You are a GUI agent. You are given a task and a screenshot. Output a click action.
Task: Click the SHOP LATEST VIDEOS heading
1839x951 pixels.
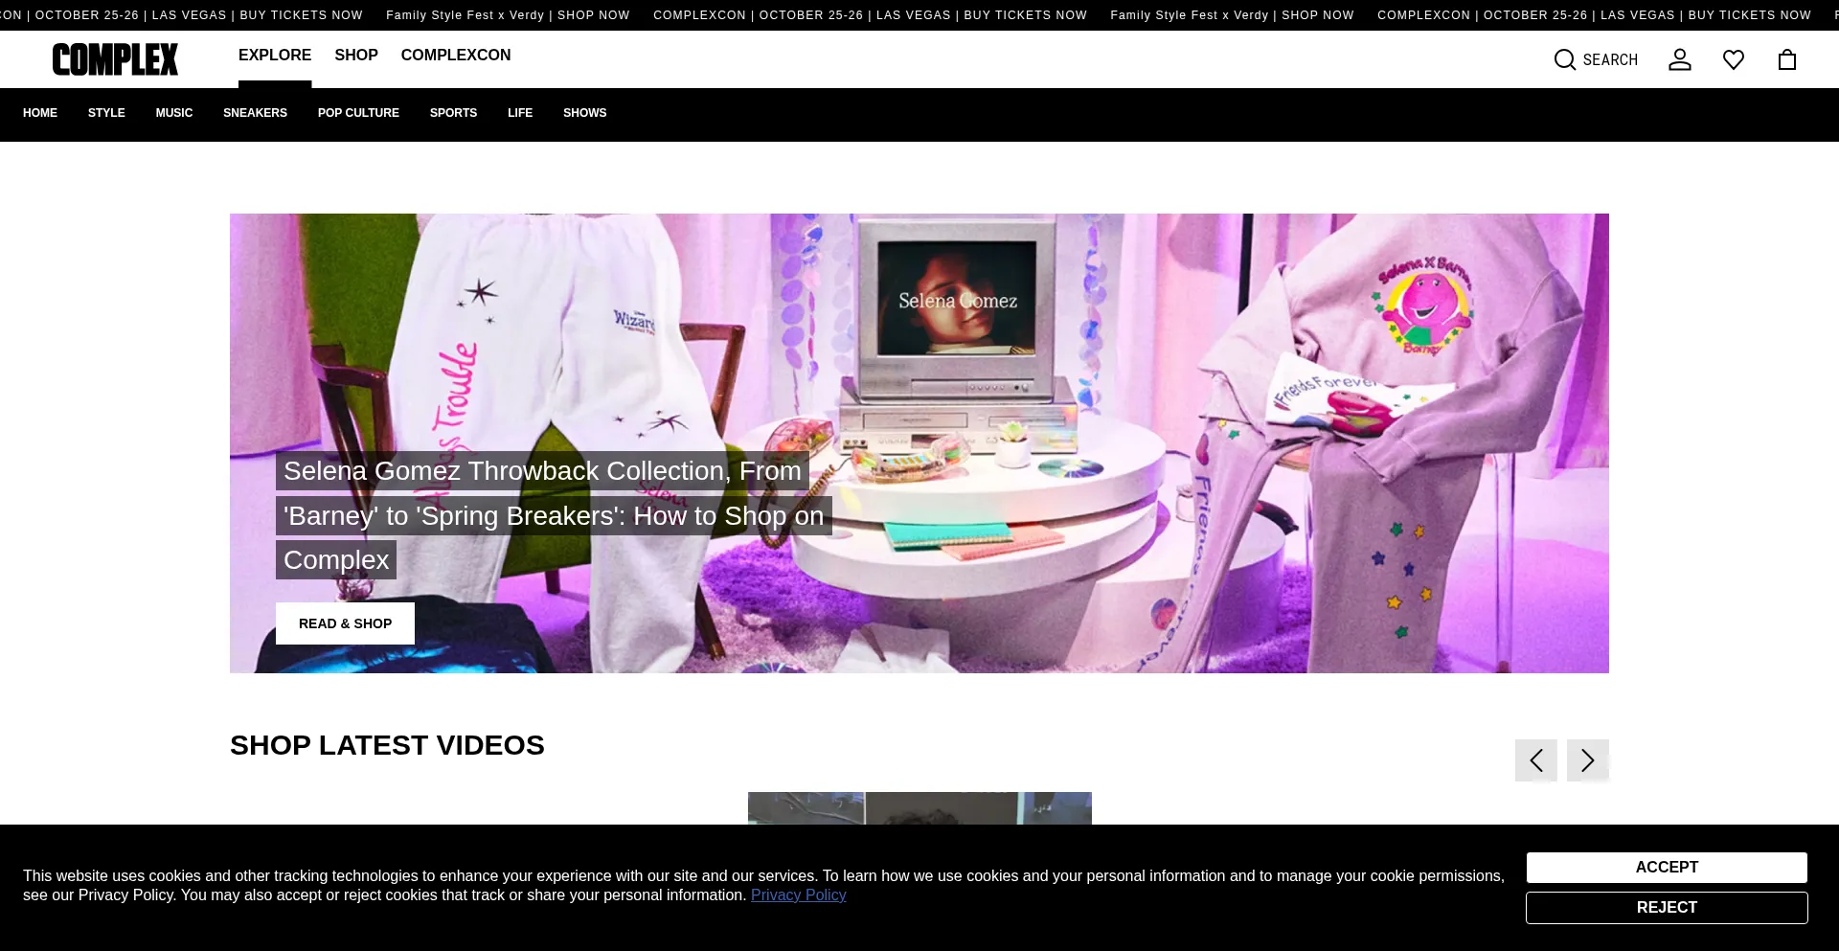[387, 745]
